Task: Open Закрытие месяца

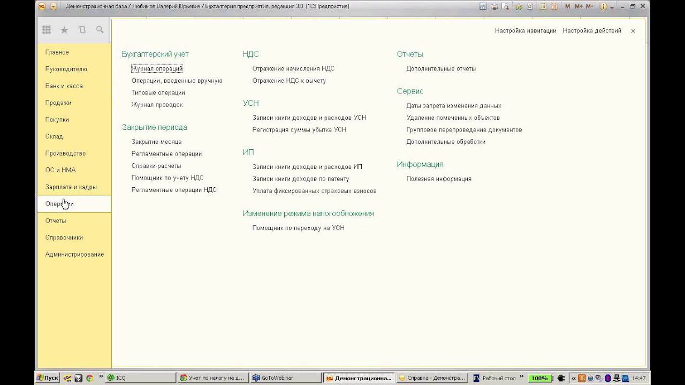Action: 157,142
